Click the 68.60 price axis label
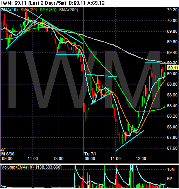 click(x=172, y=95)
